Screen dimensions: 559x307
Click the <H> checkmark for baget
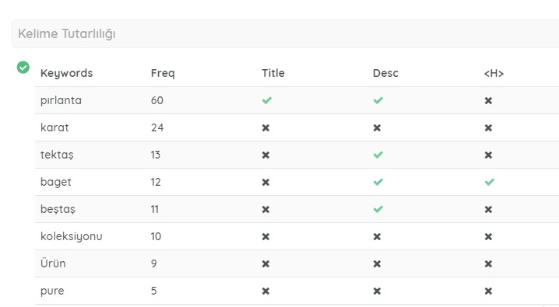[x=490, y=182]
